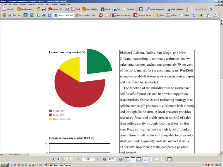Print the document via printer icon
This screenshot has width=223, height=167.
[x=67, y=9]
